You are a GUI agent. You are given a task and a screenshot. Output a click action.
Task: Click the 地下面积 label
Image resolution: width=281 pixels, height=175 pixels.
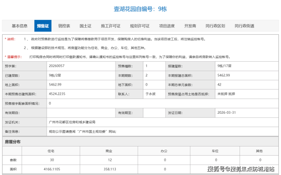pyautogui.click(x=125, y=85)
